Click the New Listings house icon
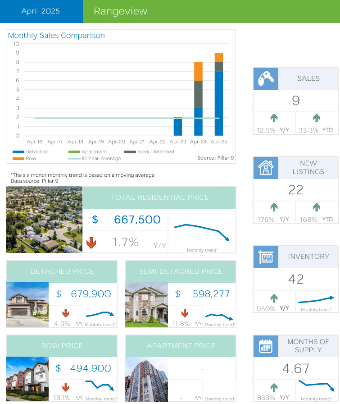Screen dimensions: 340x404 [x=266, y=168]
